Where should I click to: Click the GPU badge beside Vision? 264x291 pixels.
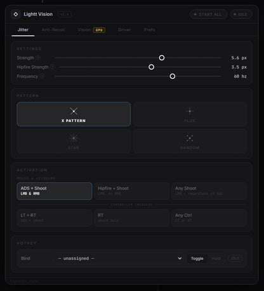click(99, 30)
